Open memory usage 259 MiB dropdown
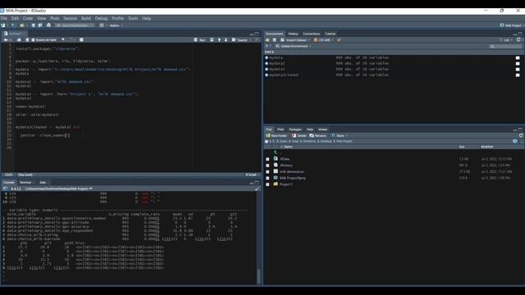Image resolution: width=525 pixels, height=295 pixels. 324,40
